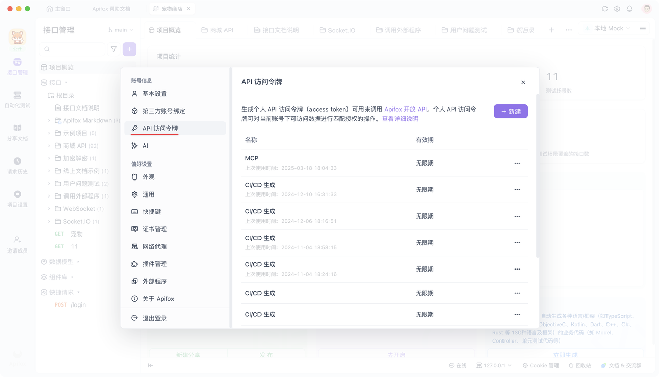Open the main branch dropdown
Screen dimensions: 659x377
[x=120, y=30]
